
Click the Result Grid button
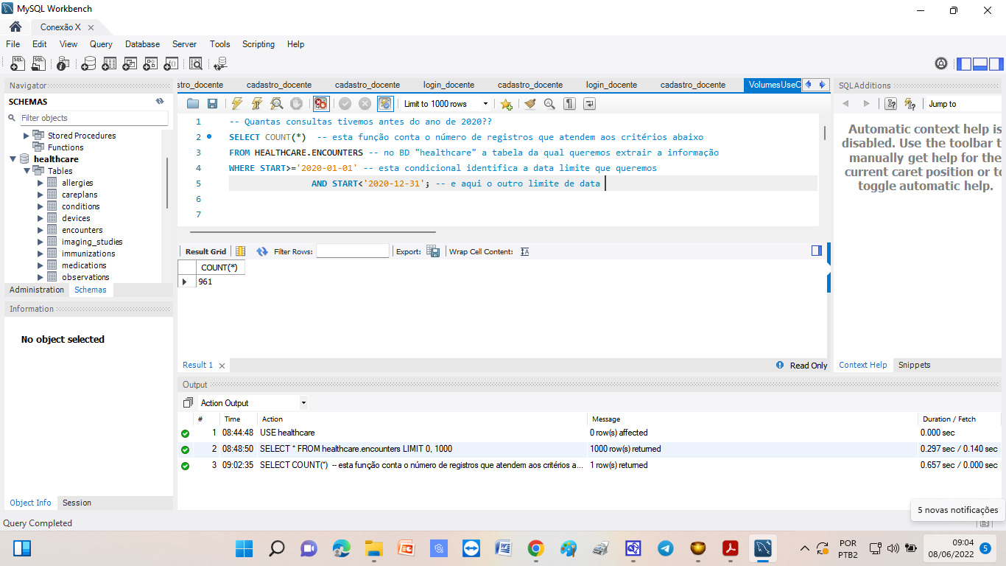[205, 251]
